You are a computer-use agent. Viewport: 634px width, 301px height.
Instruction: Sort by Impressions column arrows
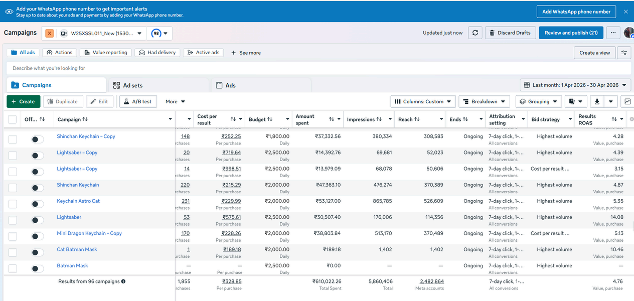click(379, 119)
